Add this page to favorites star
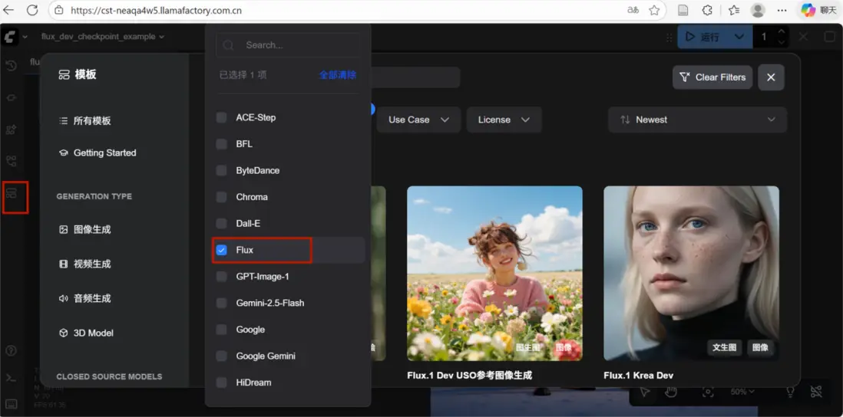843x417 pixels. (x=654, y=10)
